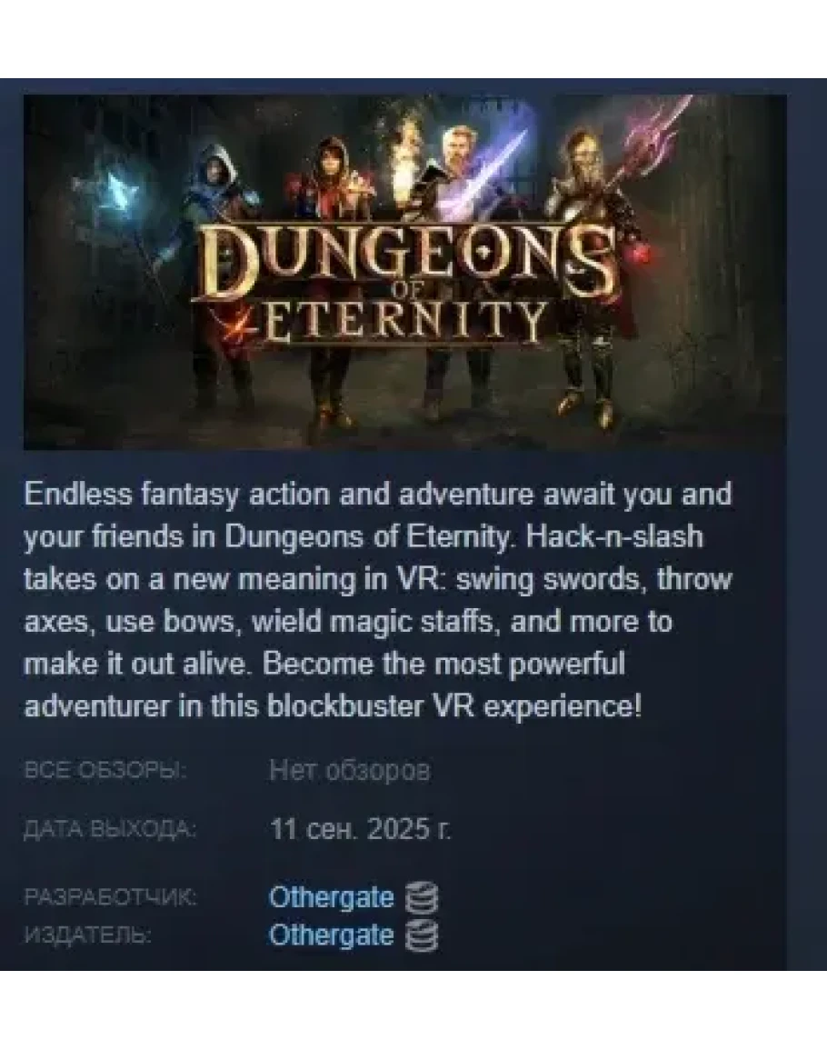Click the stack icon beside developer Othergate

click(x=422, y=897)
